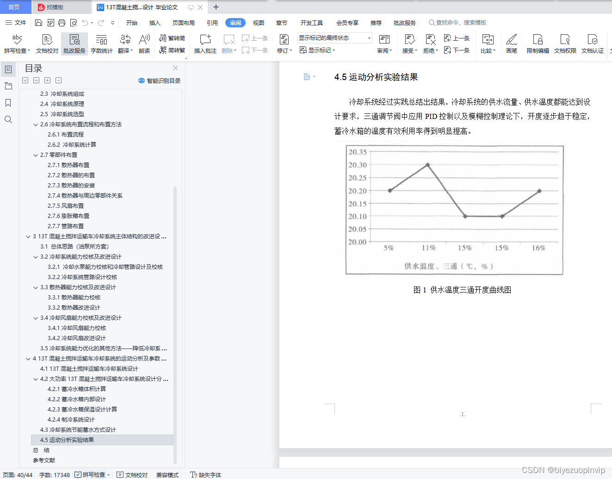Open a new document tab with plus
Image resolution: width=612 pixels, height=479 pixels.
point(216,7)
